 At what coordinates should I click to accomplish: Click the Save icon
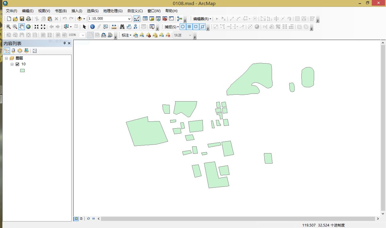tap(22, 18)
